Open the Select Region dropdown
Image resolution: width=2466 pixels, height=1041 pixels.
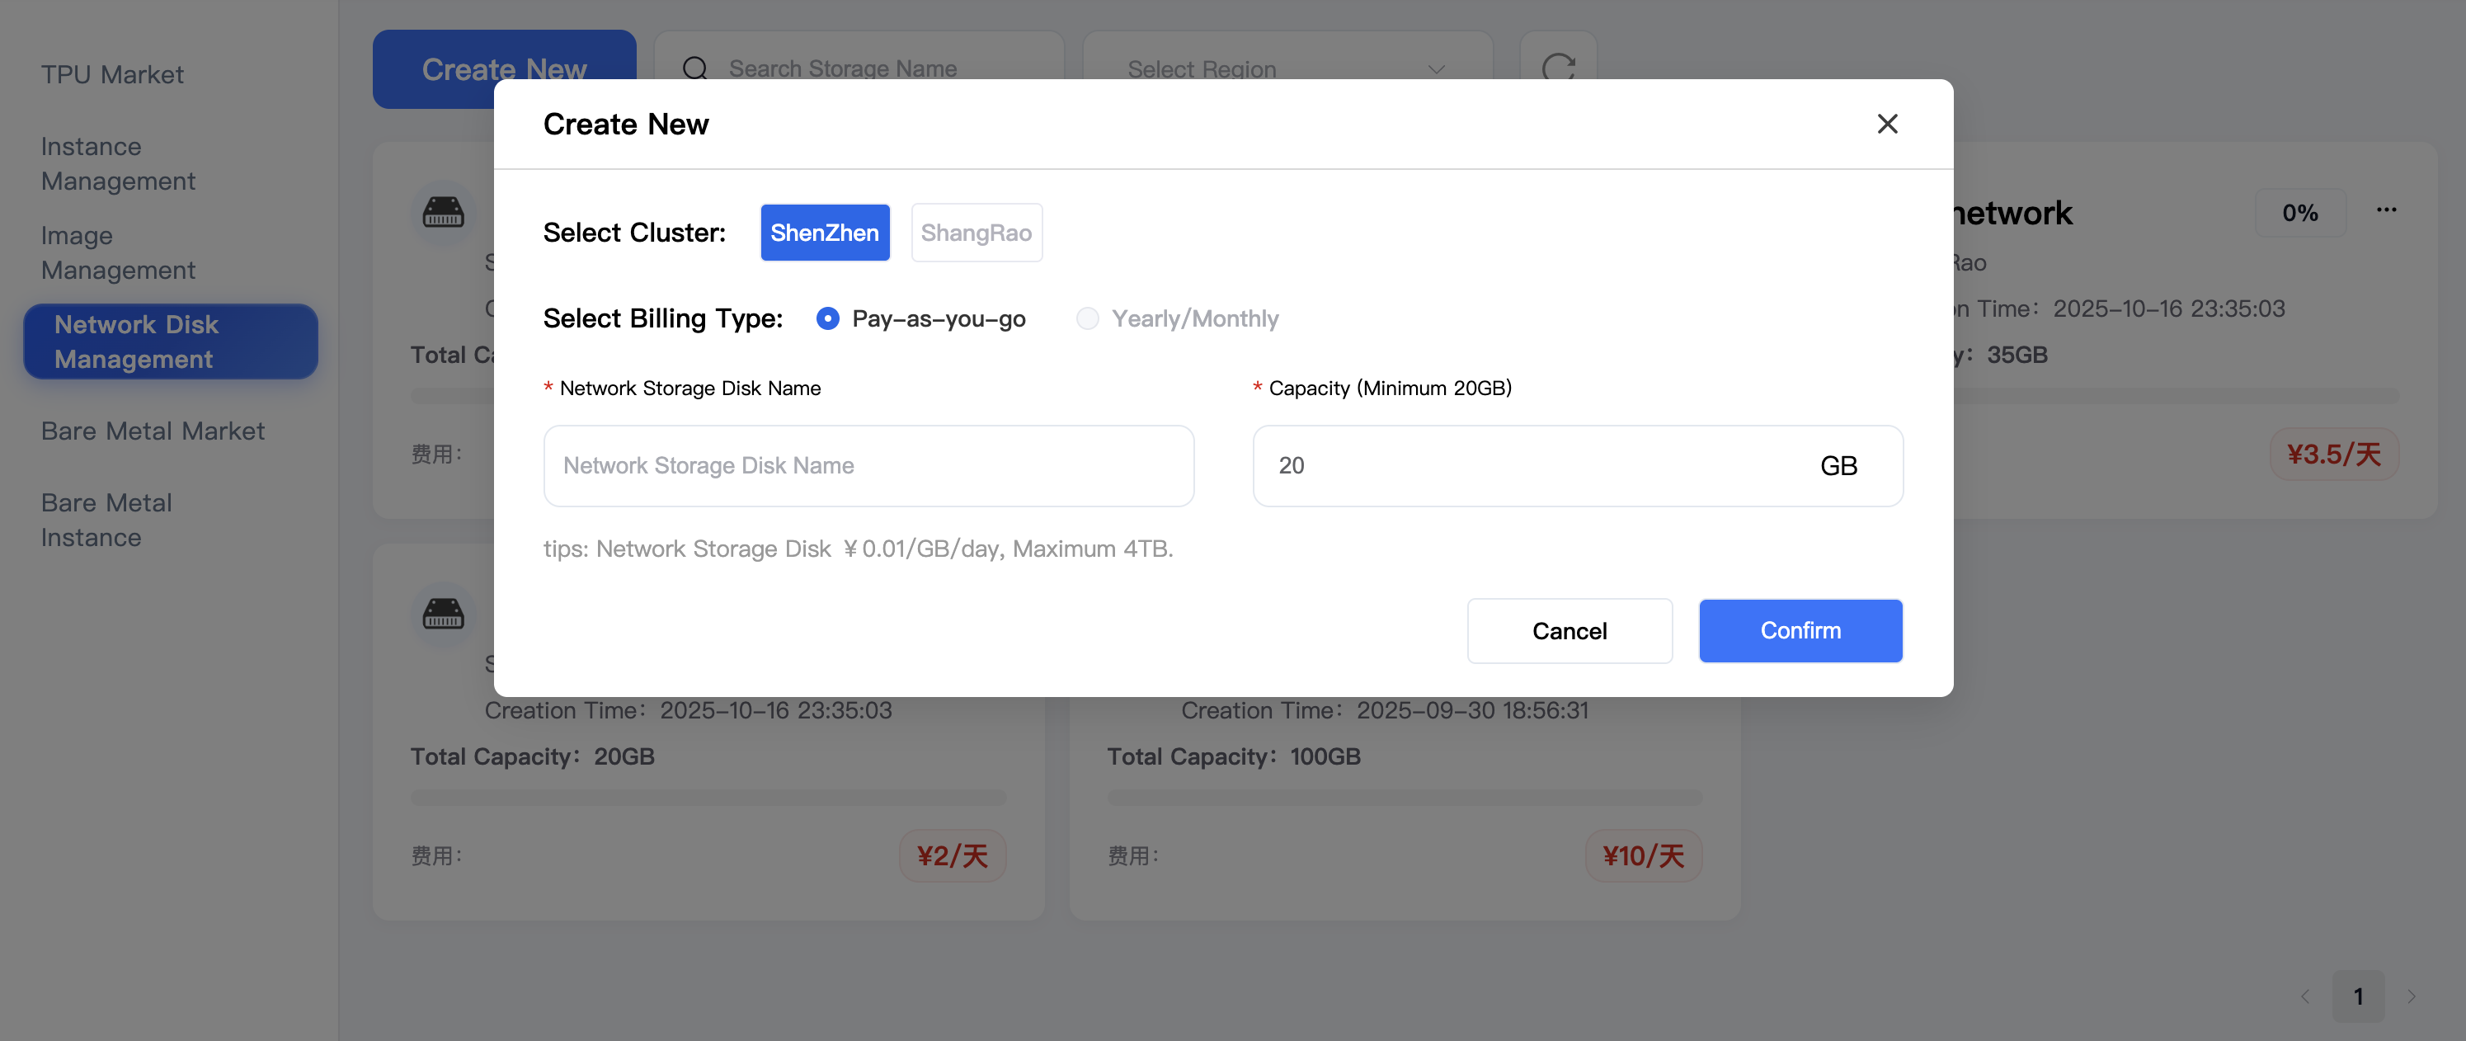click(1286, 68)
